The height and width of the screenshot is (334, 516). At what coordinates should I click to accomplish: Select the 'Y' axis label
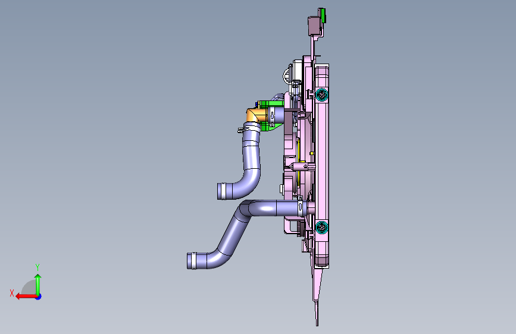coord(37,267)
